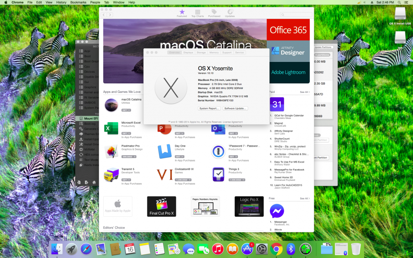This screenshot has height=258, width=413.
Task: Open Top Charts in App Store toolbar
Action: click(197, 13)
